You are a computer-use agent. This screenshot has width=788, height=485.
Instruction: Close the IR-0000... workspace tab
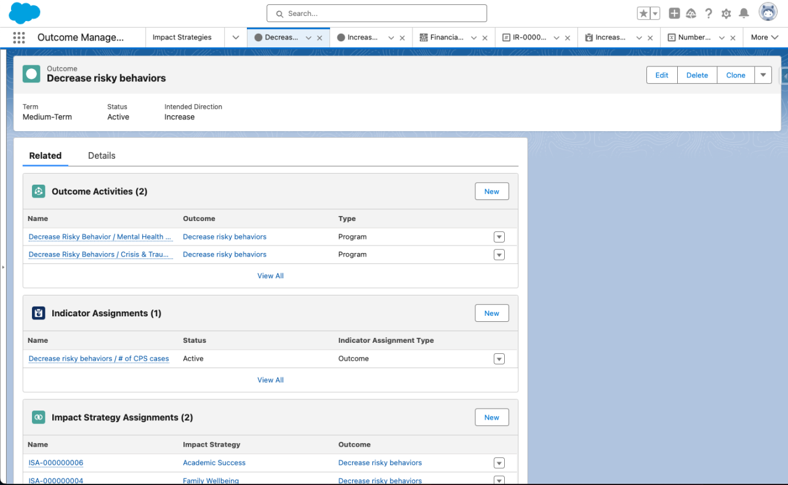click(x=567, y=38)
